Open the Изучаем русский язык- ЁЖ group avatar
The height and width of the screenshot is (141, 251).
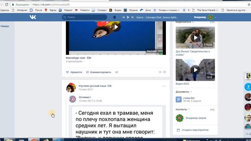click(x=71, y=88)
